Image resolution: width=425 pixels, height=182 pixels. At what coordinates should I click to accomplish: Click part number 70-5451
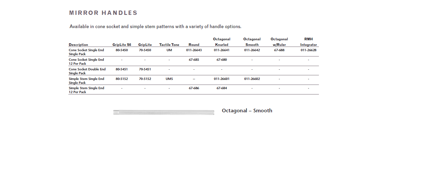(145, 69)
